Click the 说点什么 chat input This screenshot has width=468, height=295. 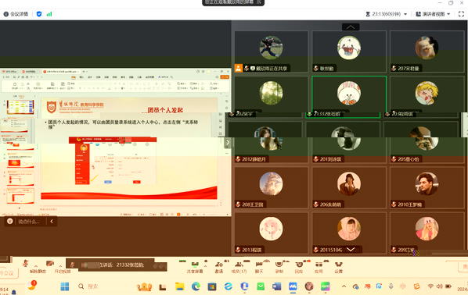[x=28, y=221]
